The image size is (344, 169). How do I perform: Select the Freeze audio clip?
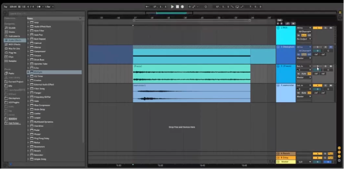[x=192, y=74]
